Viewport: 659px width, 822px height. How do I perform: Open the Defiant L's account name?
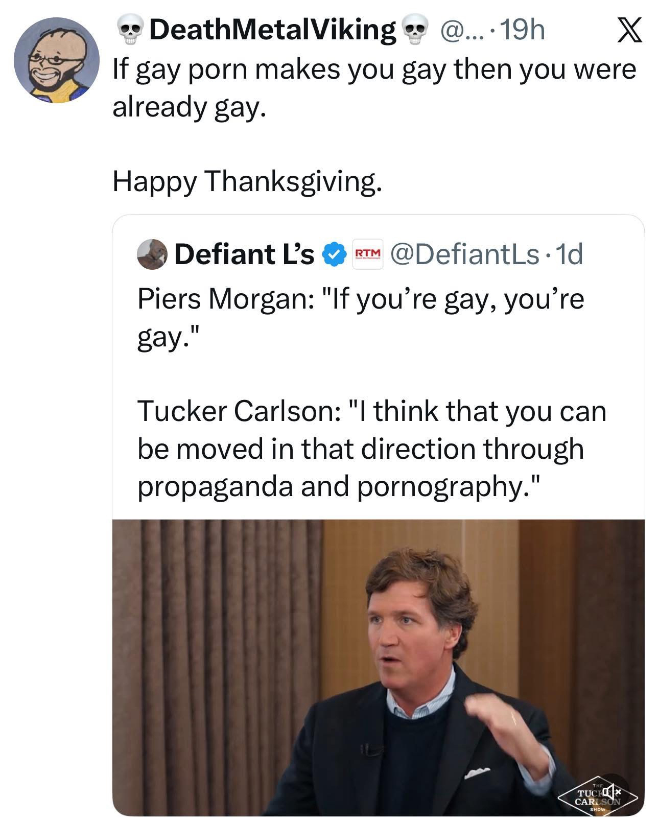pos(244,255)
